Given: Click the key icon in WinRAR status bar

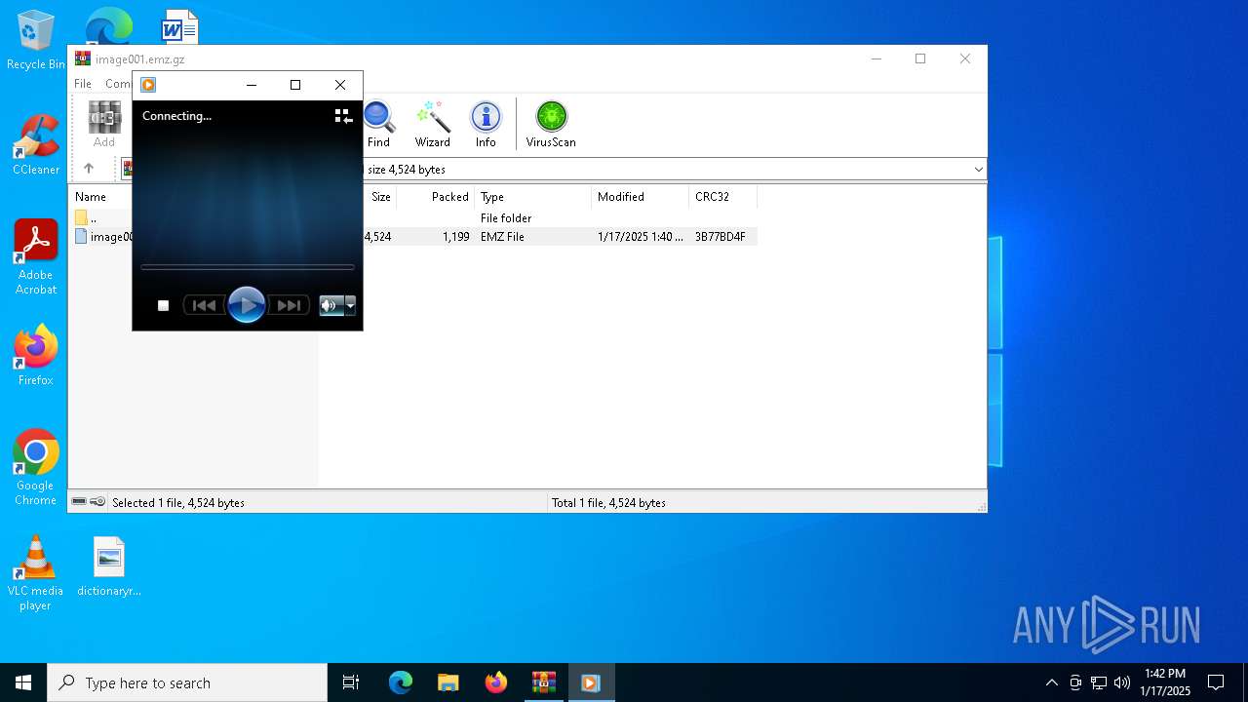Looking at the screenshot, I should [x=97, y=502].
